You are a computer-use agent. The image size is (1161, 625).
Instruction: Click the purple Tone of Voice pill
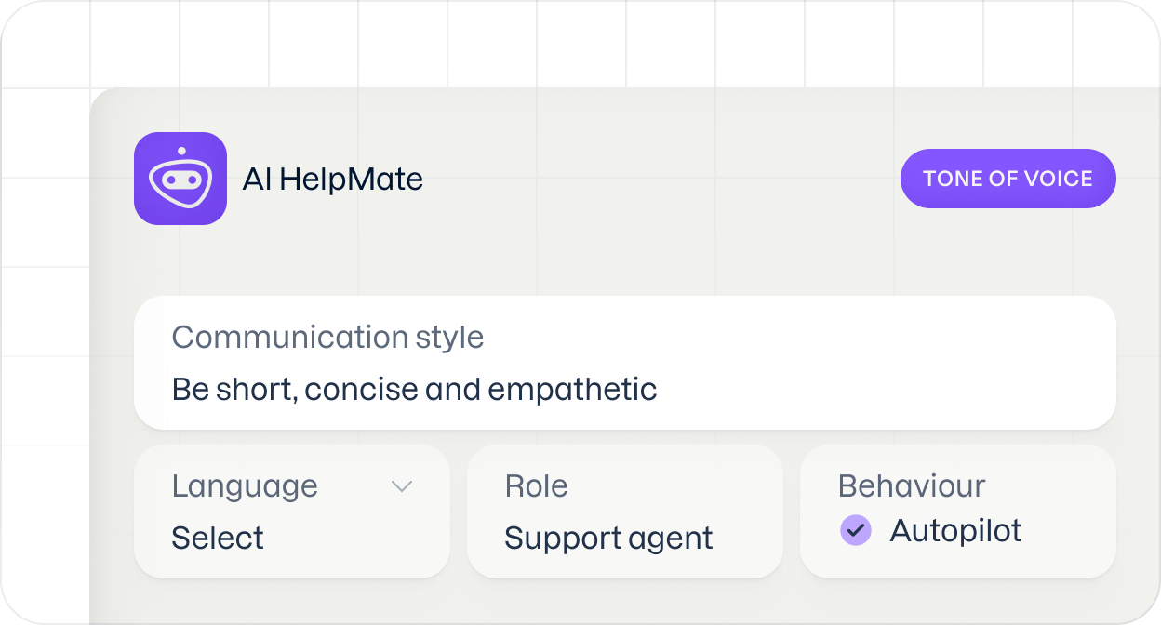(1008, 178)
